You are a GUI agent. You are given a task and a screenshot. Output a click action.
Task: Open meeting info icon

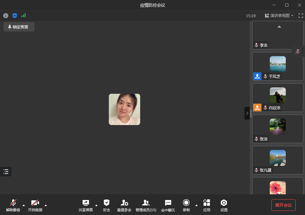point(6,16)
